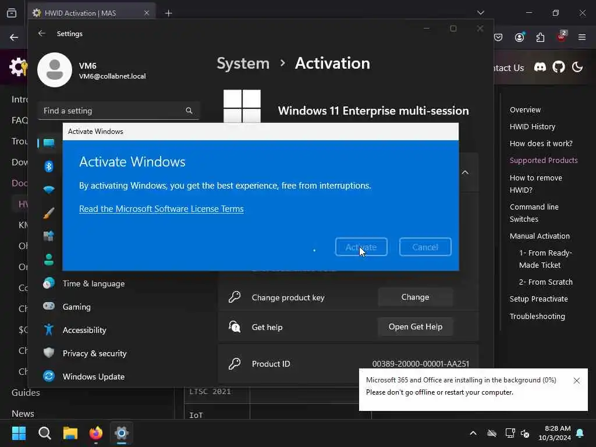
Task: Switch to Firefox in taskbar
Action: tap(96, 433)
